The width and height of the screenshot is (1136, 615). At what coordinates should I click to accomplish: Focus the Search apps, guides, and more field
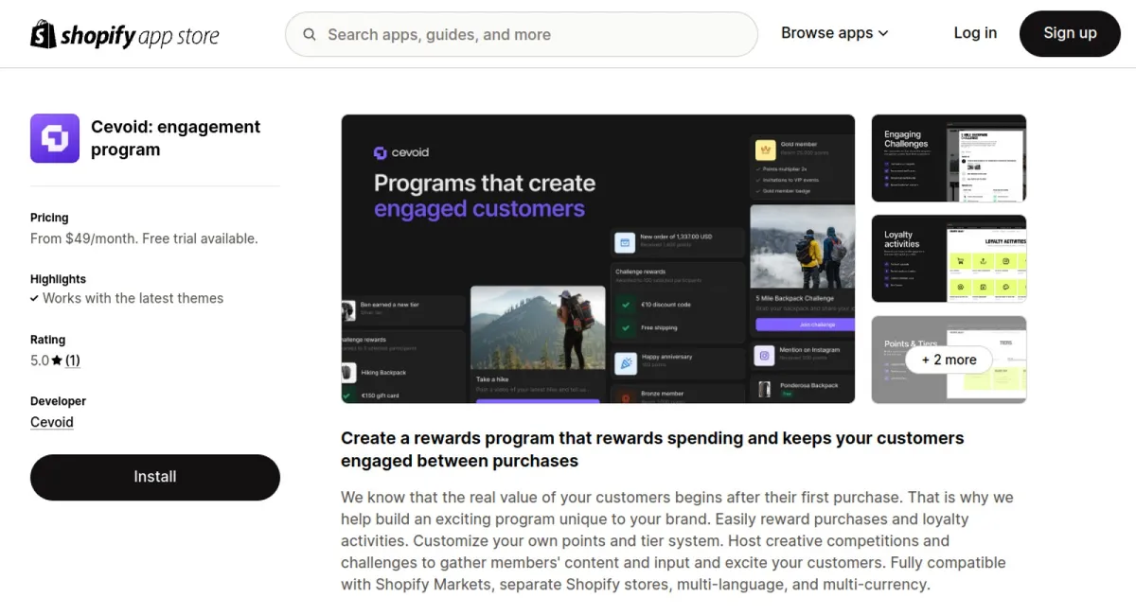(530, 35)
